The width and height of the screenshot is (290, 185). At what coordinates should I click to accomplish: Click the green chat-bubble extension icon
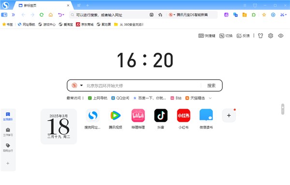tap(254, 15)
